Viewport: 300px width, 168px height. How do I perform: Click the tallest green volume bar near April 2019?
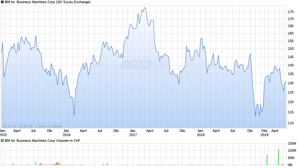click(278, 157)
